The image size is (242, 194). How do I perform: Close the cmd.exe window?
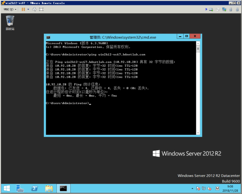195,36
